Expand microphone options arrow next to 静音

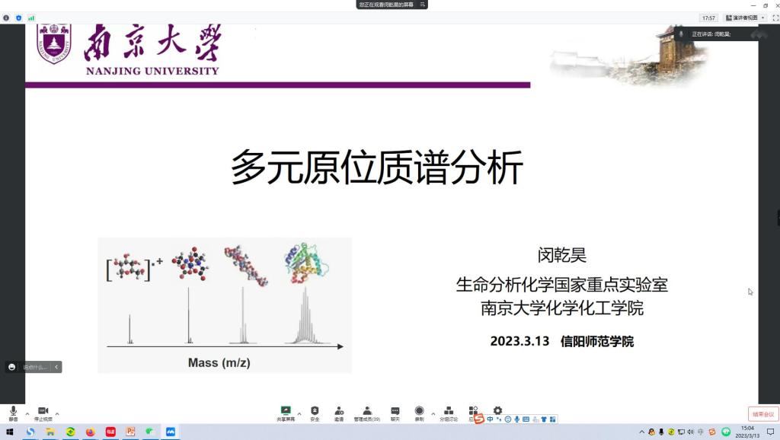[27, 414]
